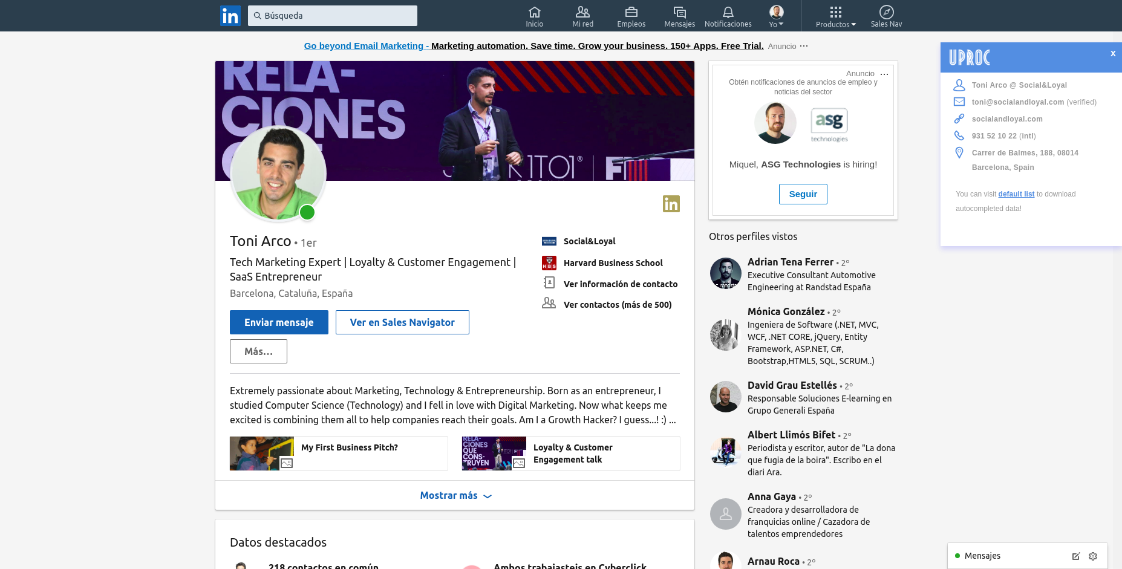Click the socialandloyal.com website text
Viewport: 1122px width, 569px height.
(1007, 119)
